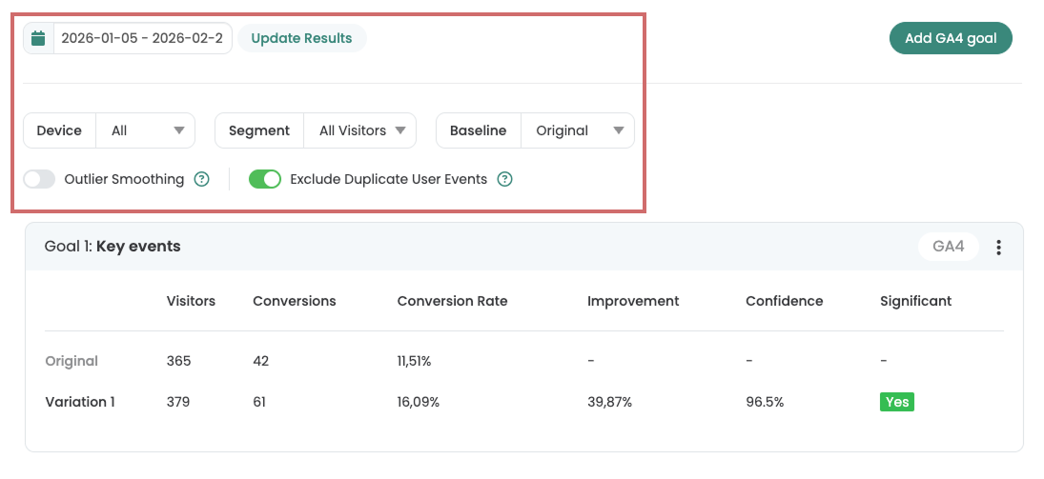Open the calendar date picker icon
The height and width of the screenshot is (479, 1044).
(39, 39)
